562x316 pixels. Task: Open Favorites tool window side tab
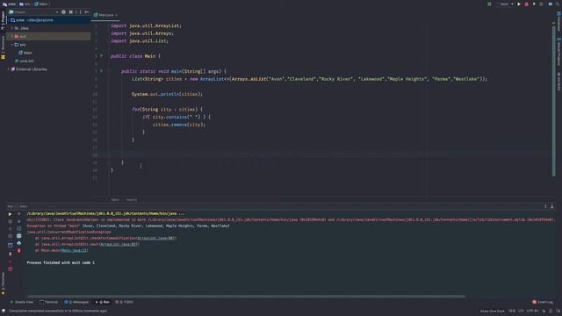coord(3,283)
